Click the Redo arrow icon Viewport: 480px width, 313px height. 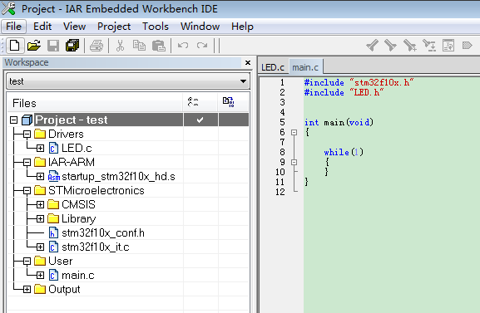click(202, 46)
